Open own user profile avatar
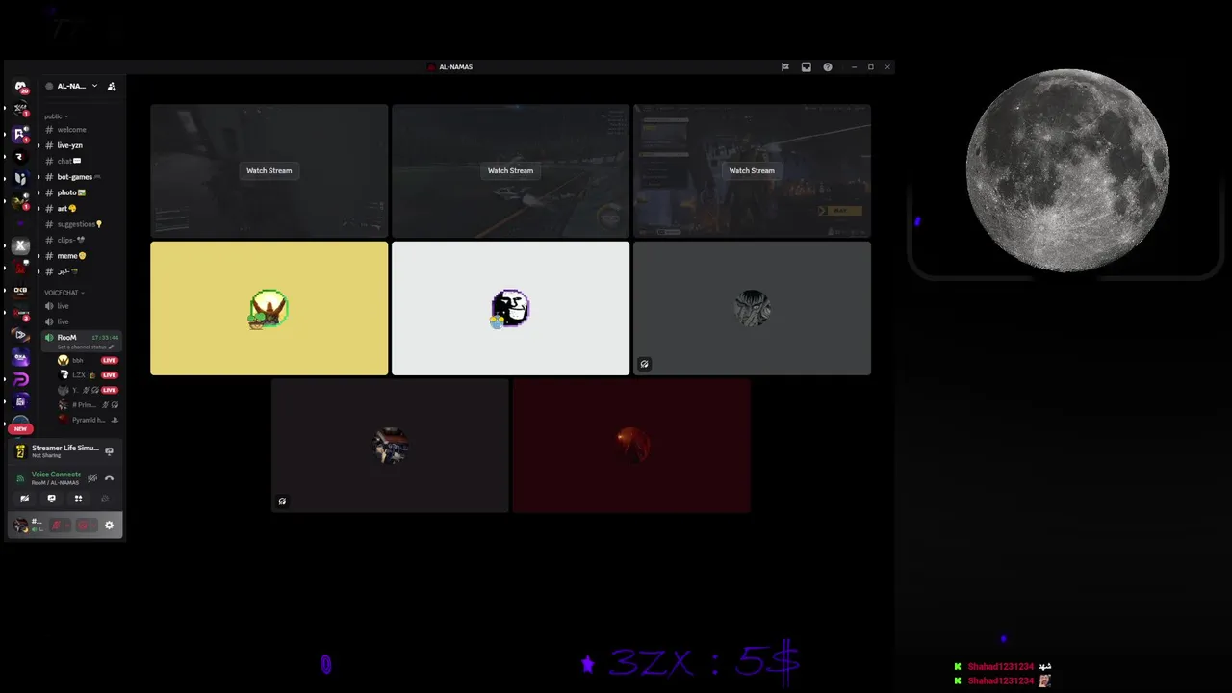 [21, 525]
